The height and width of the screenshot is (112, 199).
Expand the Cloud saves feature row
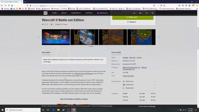[x=139, y=81]
